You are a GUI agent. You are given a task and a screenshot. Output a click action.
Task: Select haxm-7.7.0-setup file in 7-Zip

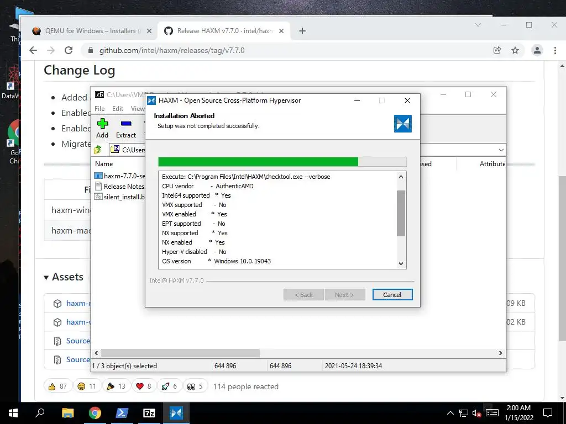pos(120,176)
